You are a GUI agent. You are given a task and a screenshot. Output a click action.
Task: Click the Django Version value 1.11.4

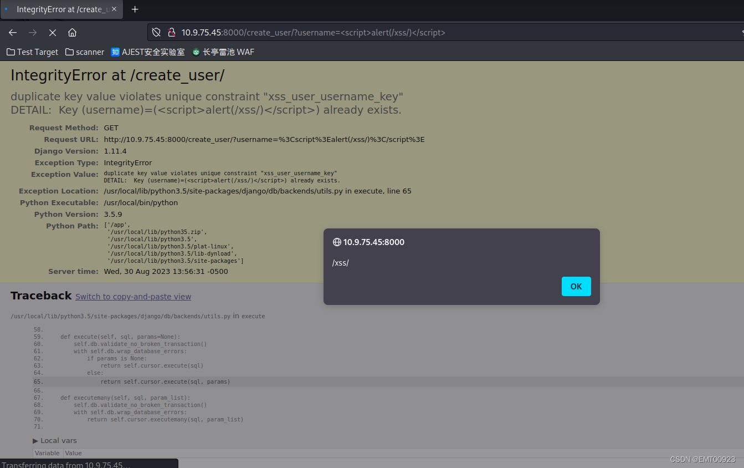point(115,151)
